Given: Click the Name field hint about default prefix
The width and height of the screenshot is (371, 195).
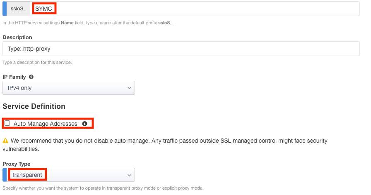Looking at the screenshot, I should click(x=88, y=23).
